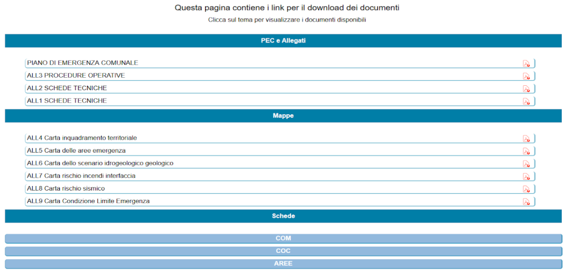This screenshot has height=274, width=569.
Task: Toggle the Mappe section header
Action: coord(283,116)
